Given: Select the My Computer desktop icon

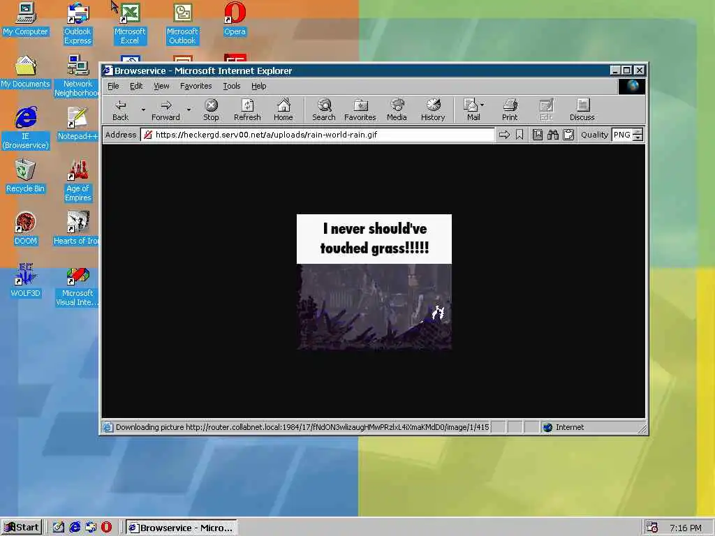Looking at the screenshot, I should click(25, 20).
